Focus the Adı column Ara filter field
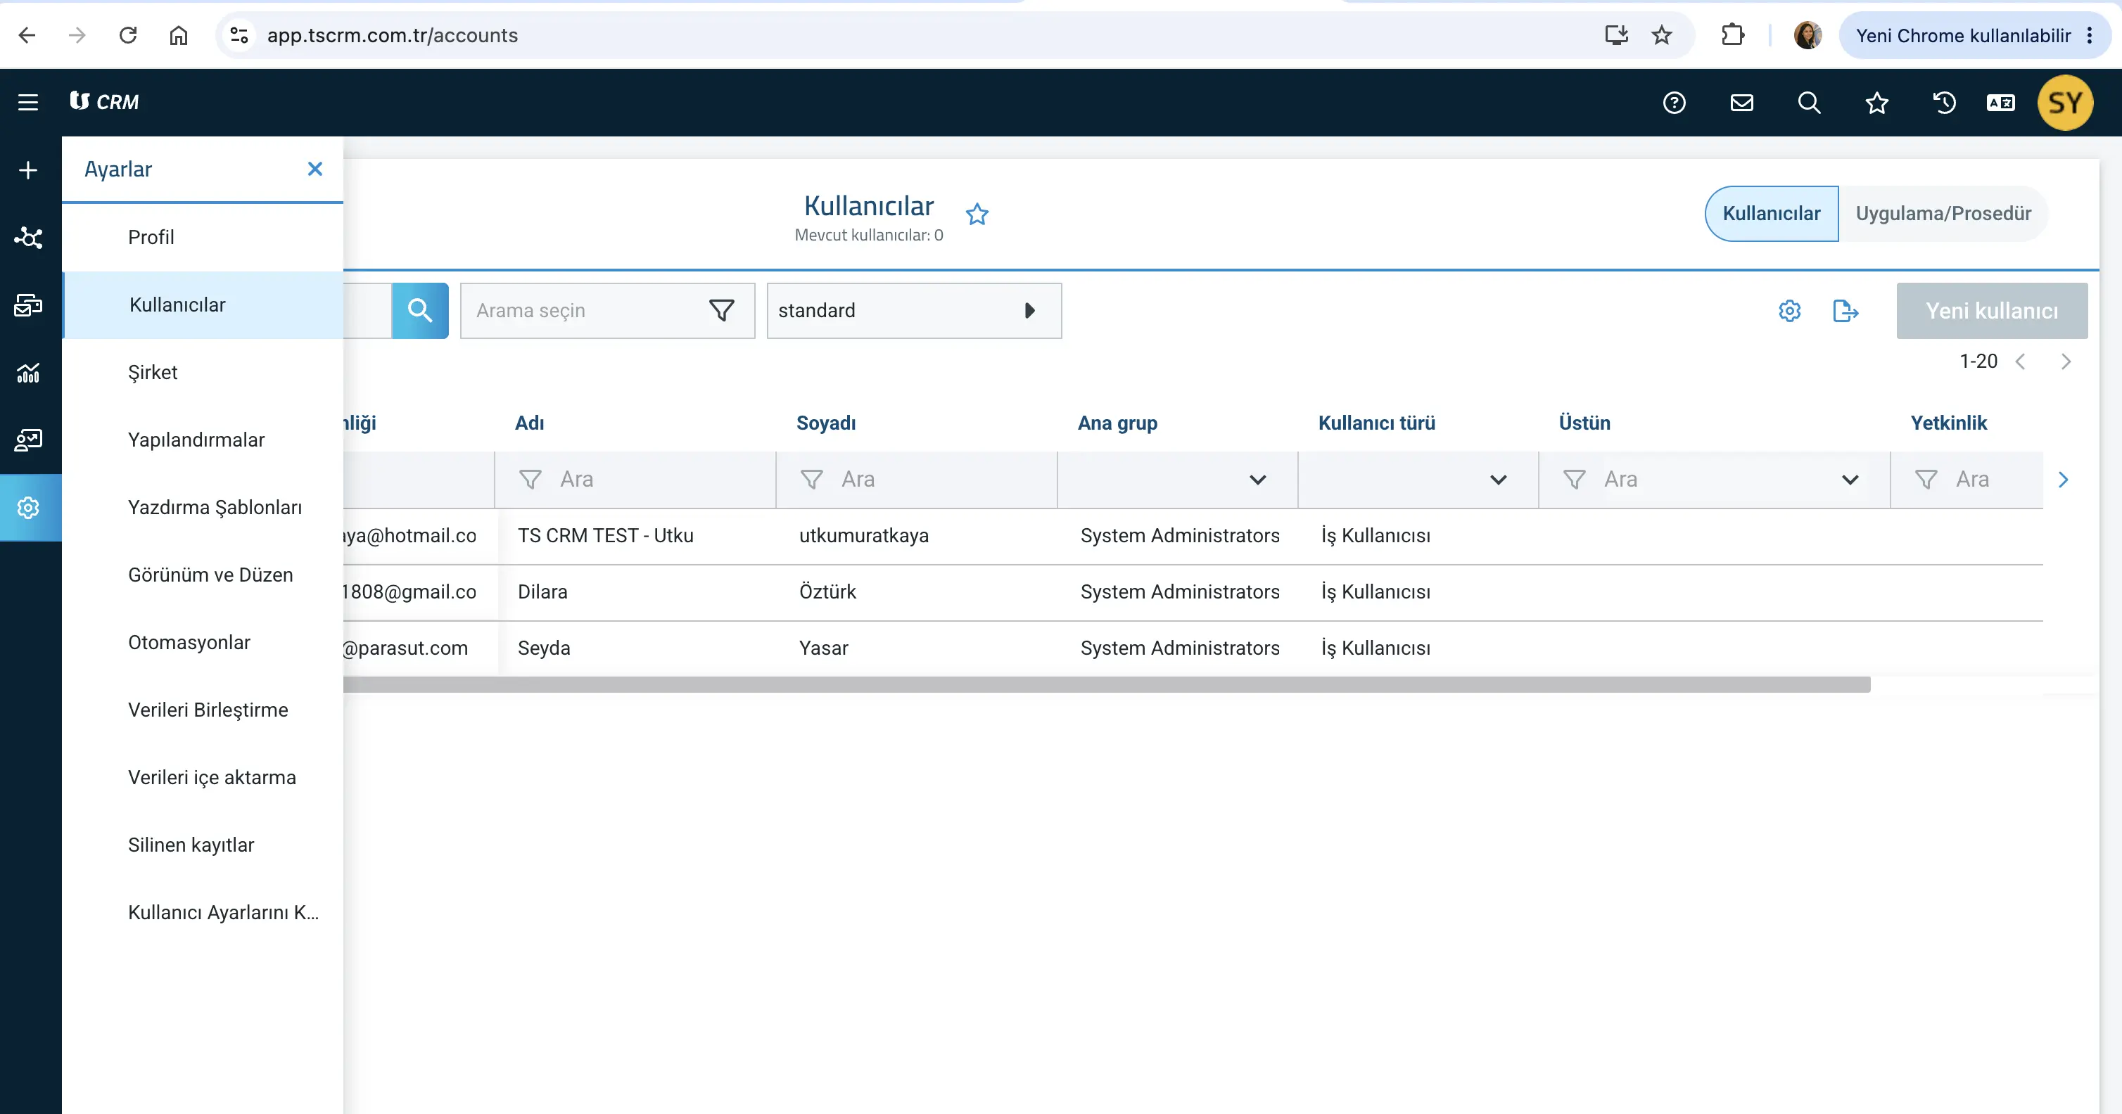Viewport: 2122px width, 1114px height. tap(635, 479)
